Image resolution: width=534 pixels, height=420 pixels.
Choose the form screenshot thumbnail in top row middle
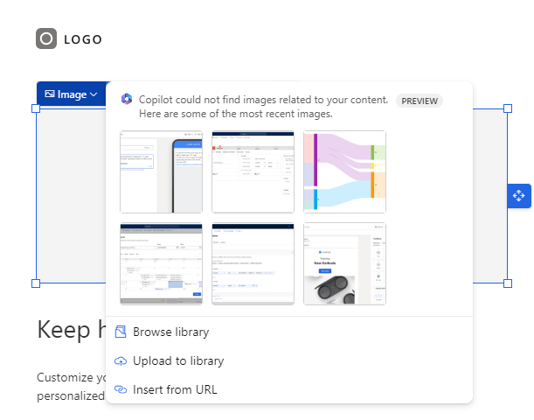(253, 171)
